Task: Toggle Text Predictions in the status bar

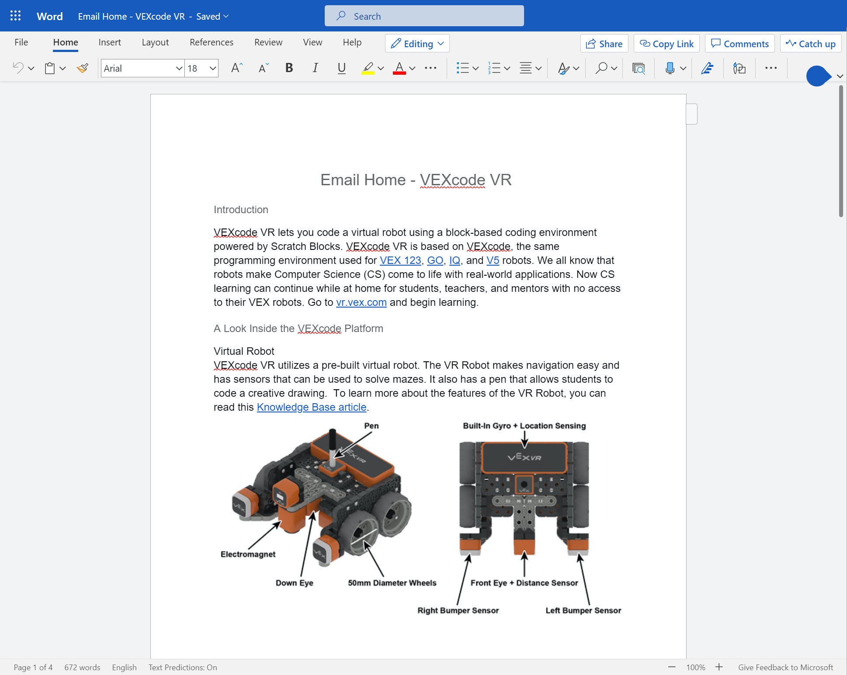Action: [x=182, y=667]
